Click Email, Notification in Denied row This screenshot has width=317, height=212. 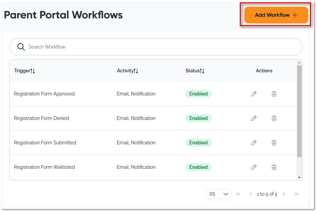pos(136,118)
